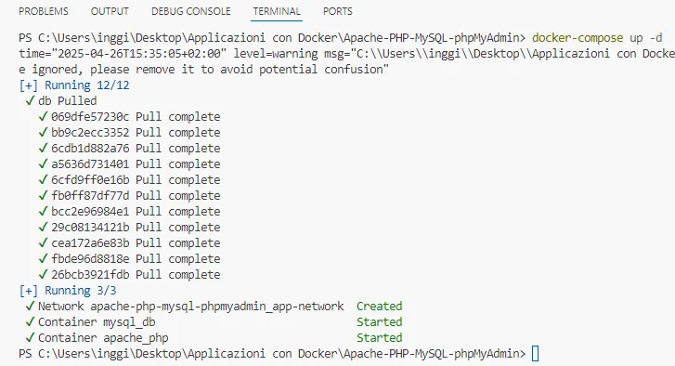Click the terminal cursor at the final prompt
This screenshot has width=675, height=366.
[535, 354]
